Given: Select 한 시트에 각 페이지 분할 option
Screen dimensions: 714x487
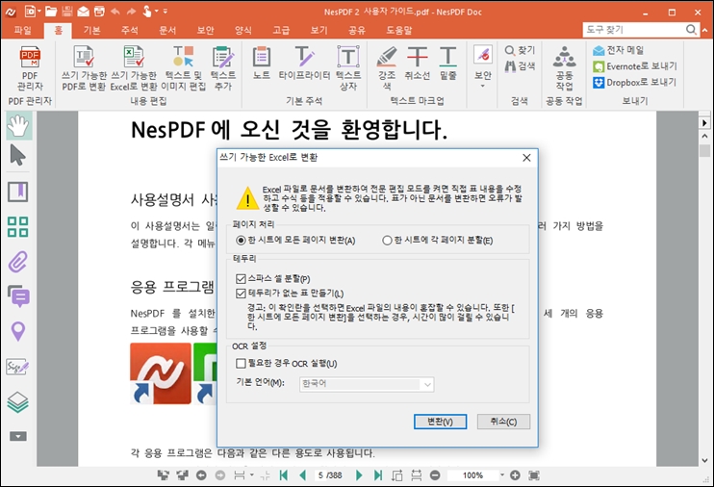Looking at the screenshot, I should [x=438, y=240].
